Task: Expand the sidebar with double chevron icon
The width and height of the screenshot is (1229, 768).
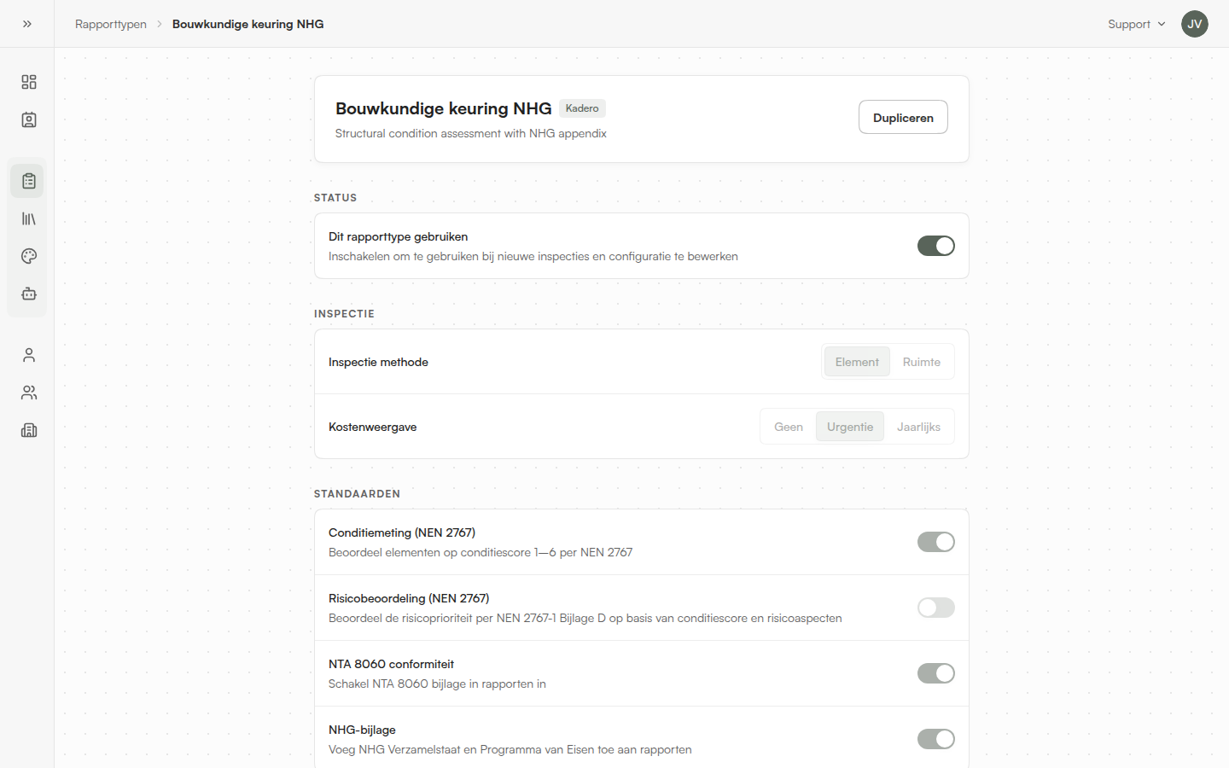Action: (x=27, y=24)
